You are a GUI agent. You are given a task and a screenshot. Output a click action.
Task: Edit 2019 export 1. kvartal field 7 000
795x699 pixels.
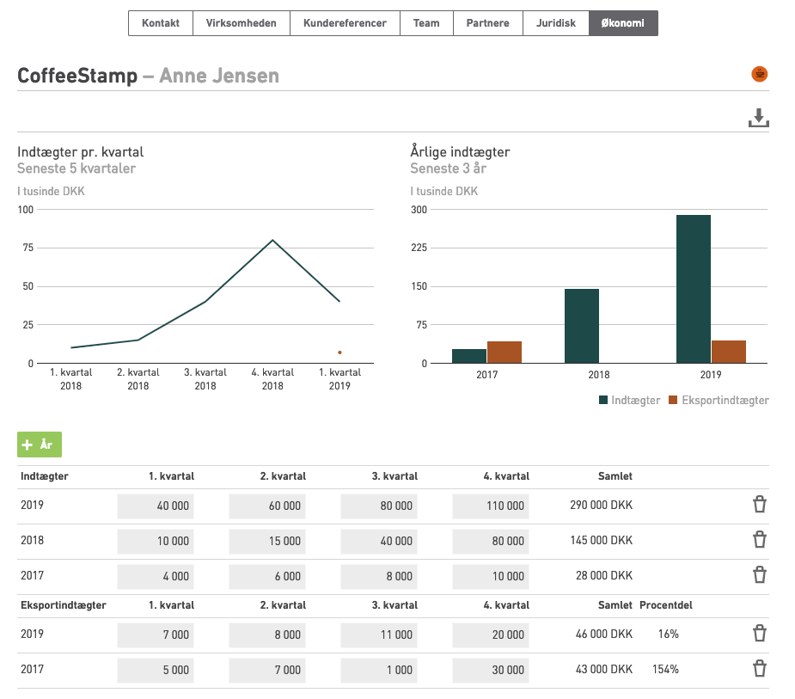tap(156, 635)
